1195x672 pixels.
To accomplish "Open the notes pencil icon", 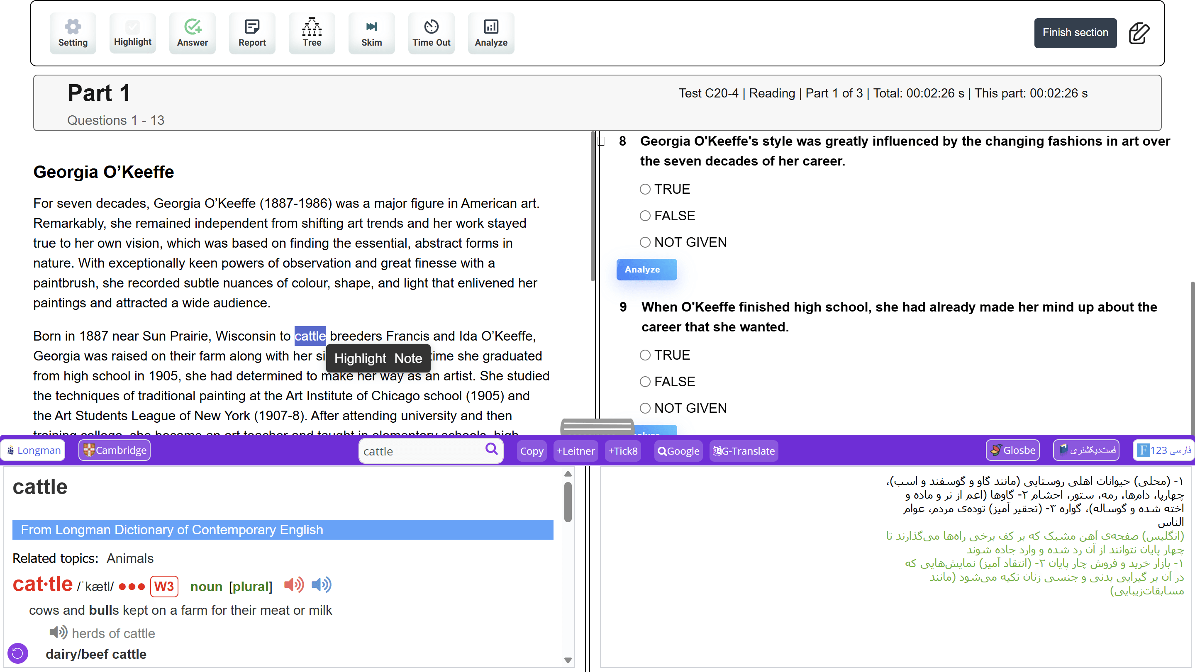I will tap(1139, 33).
